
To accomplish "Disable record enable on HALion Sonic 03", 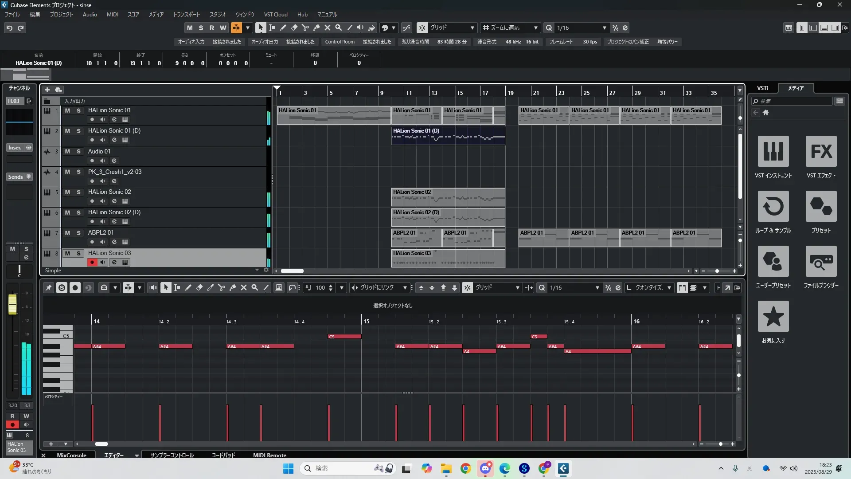I will click(x=92, y=262).
